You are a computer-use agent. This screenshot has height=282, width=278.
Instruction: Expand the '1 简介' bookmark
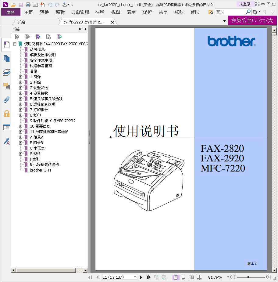21,77
